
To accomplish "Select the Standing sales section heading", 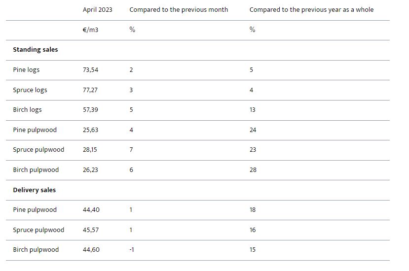I will click(35, 50).
